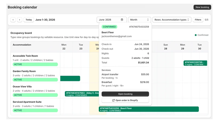Click CONFIRMED status badge in popup

coord(109,27)
